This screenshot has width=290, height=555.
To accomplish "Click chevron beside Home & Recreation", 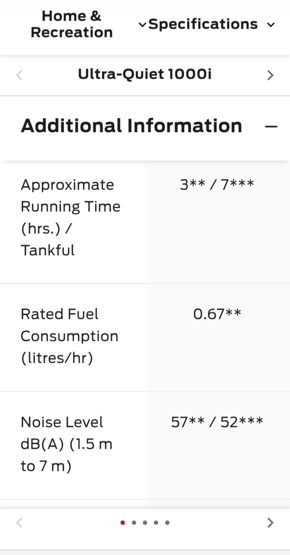I will pos(142,25).
